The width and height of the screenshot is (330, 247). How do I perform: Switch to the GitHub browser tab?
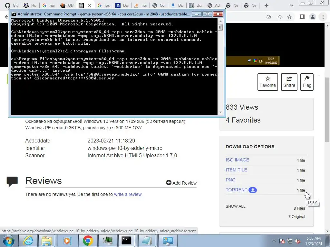(x=12, y=5)
